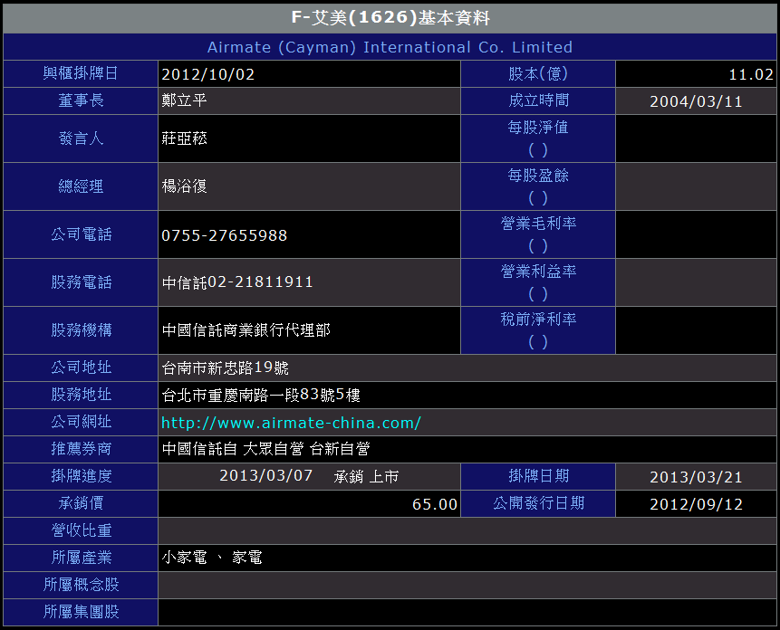Select the 股務地址 label
Image resolution: width=780 pixels, height=630 pixels.
point(81,395)
